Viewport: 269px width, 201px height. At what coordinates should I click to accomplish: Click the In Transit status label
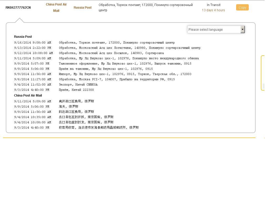[214, 5]
